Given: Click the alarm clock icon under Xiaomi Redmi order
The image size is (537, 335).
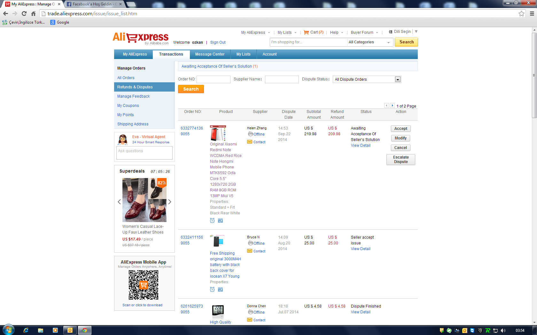Looking at the screenshot, I should [x=212, y=220].
